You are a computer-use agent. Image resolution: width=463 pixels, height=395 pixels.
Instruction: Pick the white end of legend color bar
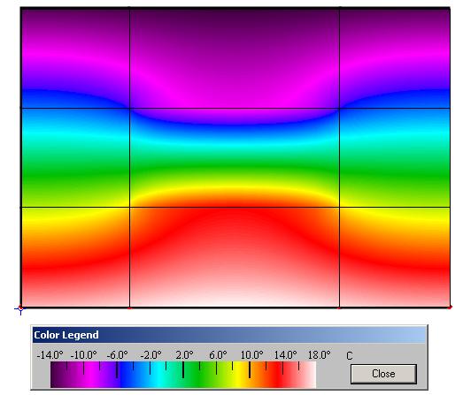point(312,375)
